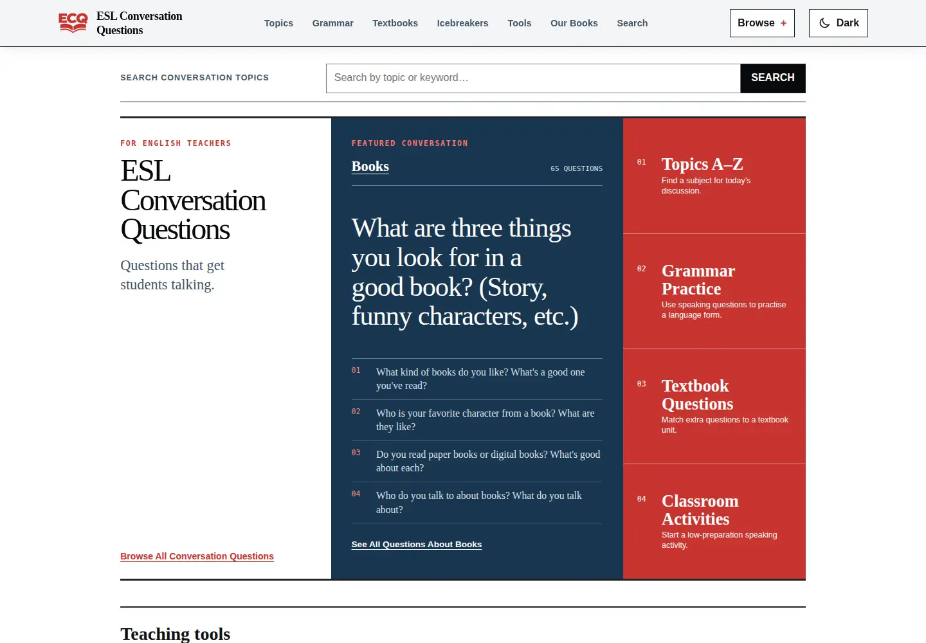Screen dimensions: 926x643
Task: Visit Our Books page
Action: [574, 23]
